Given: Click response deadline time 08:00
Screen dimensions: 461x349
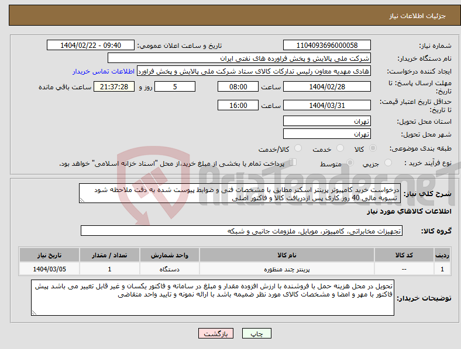Looking at the screenshot, I should tap(238, 86).
